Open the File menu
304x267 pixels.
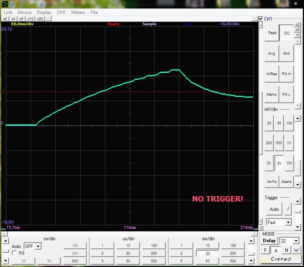[x=94, y=12]
